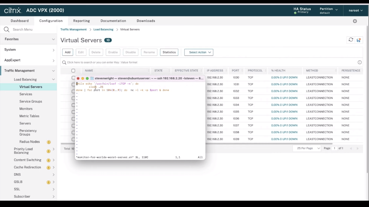Select Persistency Groups in the sidebar
The width and height of the screenshot is (369, 207).
28,132
